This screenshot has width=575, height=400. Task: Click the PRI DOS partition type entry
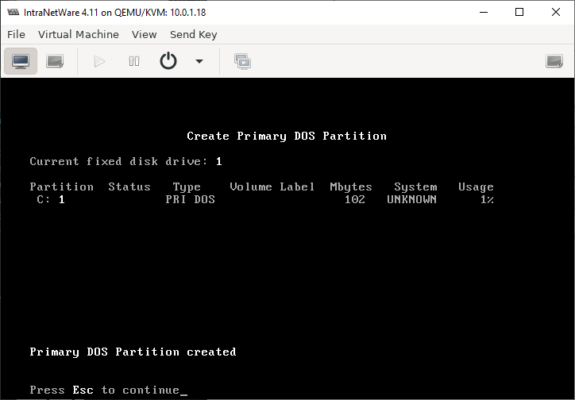[190, 200]
